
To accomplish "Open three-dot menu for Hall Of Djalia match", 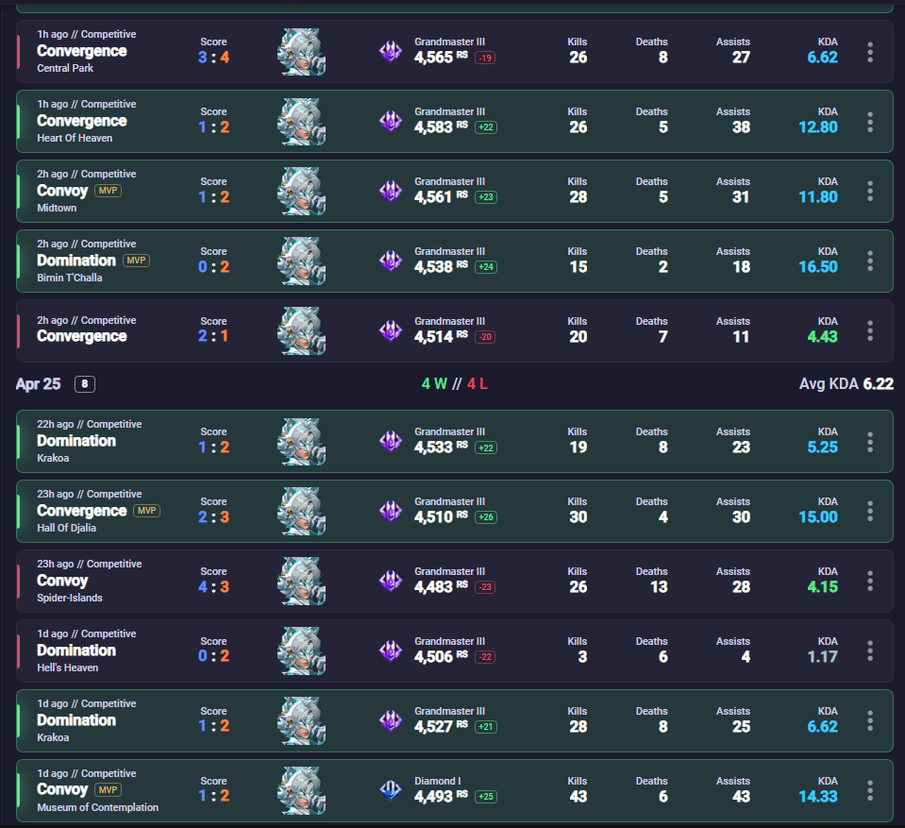I will (870, 512).
